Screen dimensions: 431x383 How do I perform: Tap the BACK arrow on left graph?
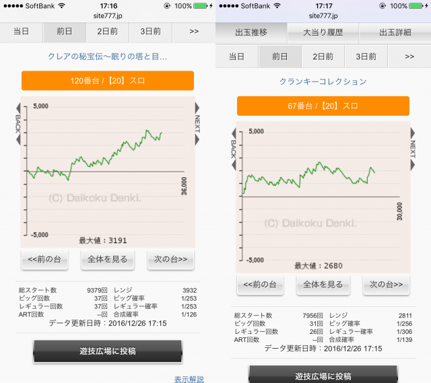19,123
